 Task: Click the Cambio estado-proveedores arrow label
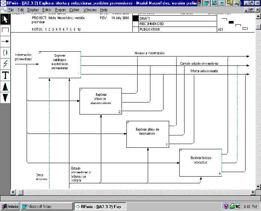(x=199, y=64)
